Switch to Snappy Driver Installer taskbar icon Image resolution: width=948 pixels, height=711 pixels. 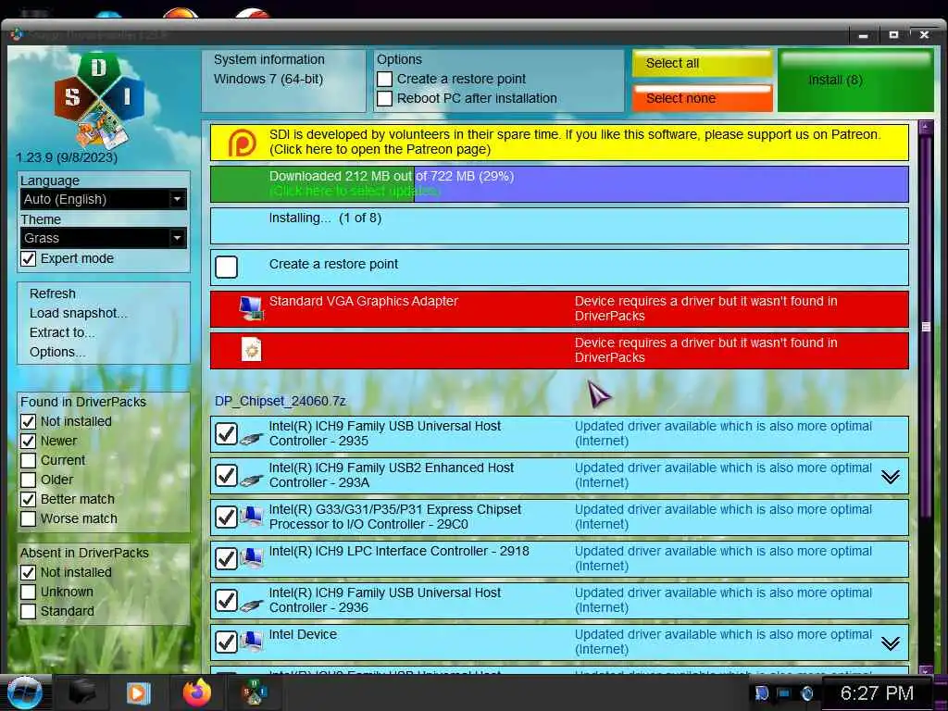(x=255, y=692)
